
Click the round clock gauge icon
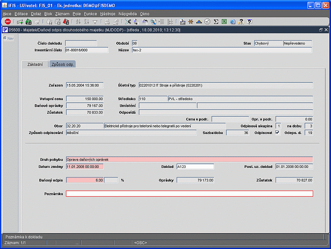tap(208, 22)
